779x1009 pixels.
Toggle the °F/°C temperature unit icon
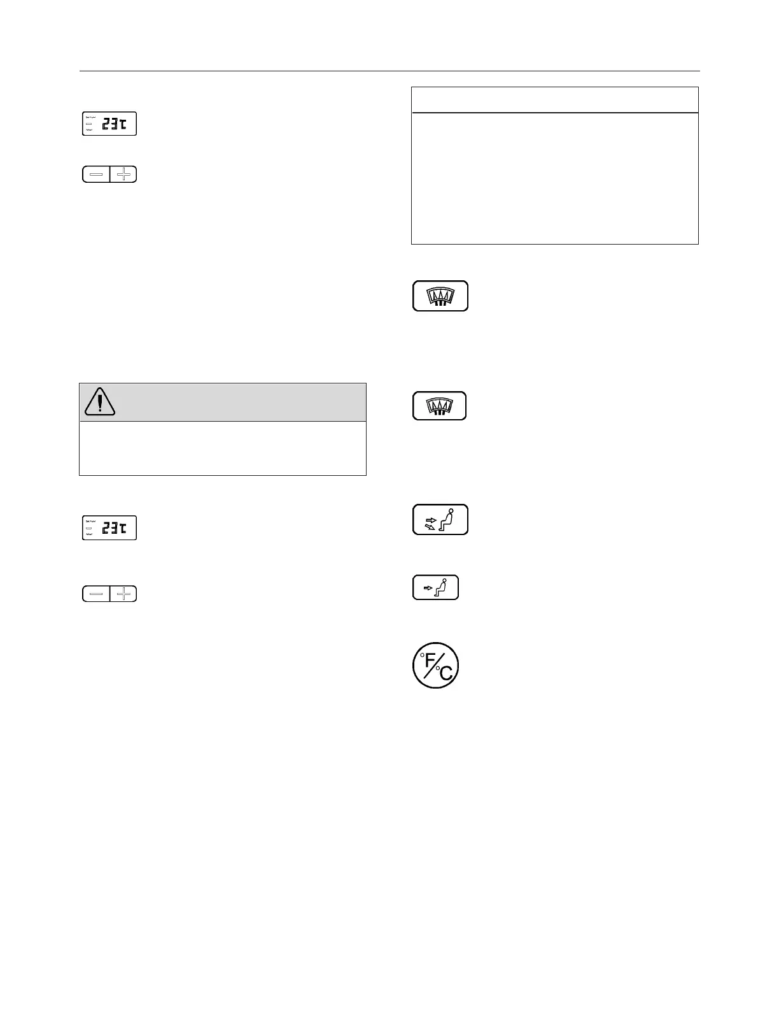[436, 665]
